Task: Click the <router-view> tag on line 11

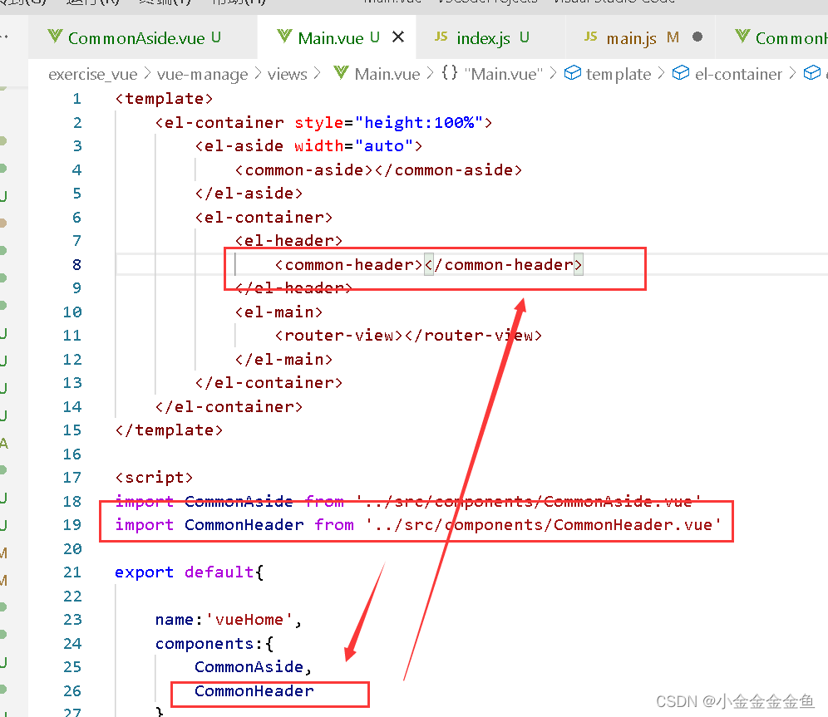Action: pos(339,335)
